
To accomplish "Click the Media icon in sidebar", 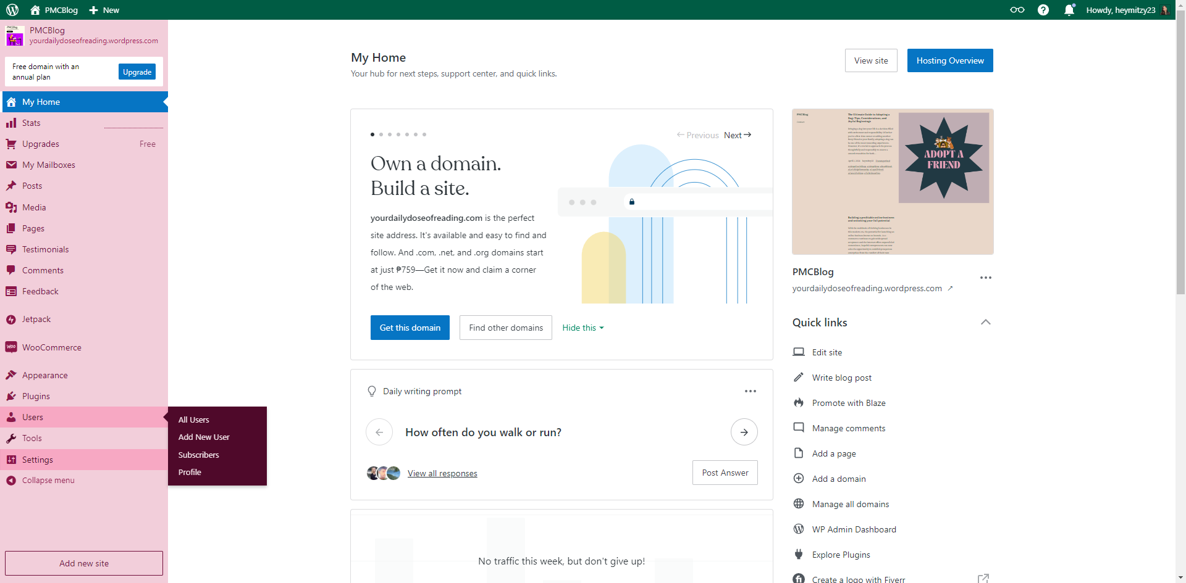I will [x=11, y=207].
